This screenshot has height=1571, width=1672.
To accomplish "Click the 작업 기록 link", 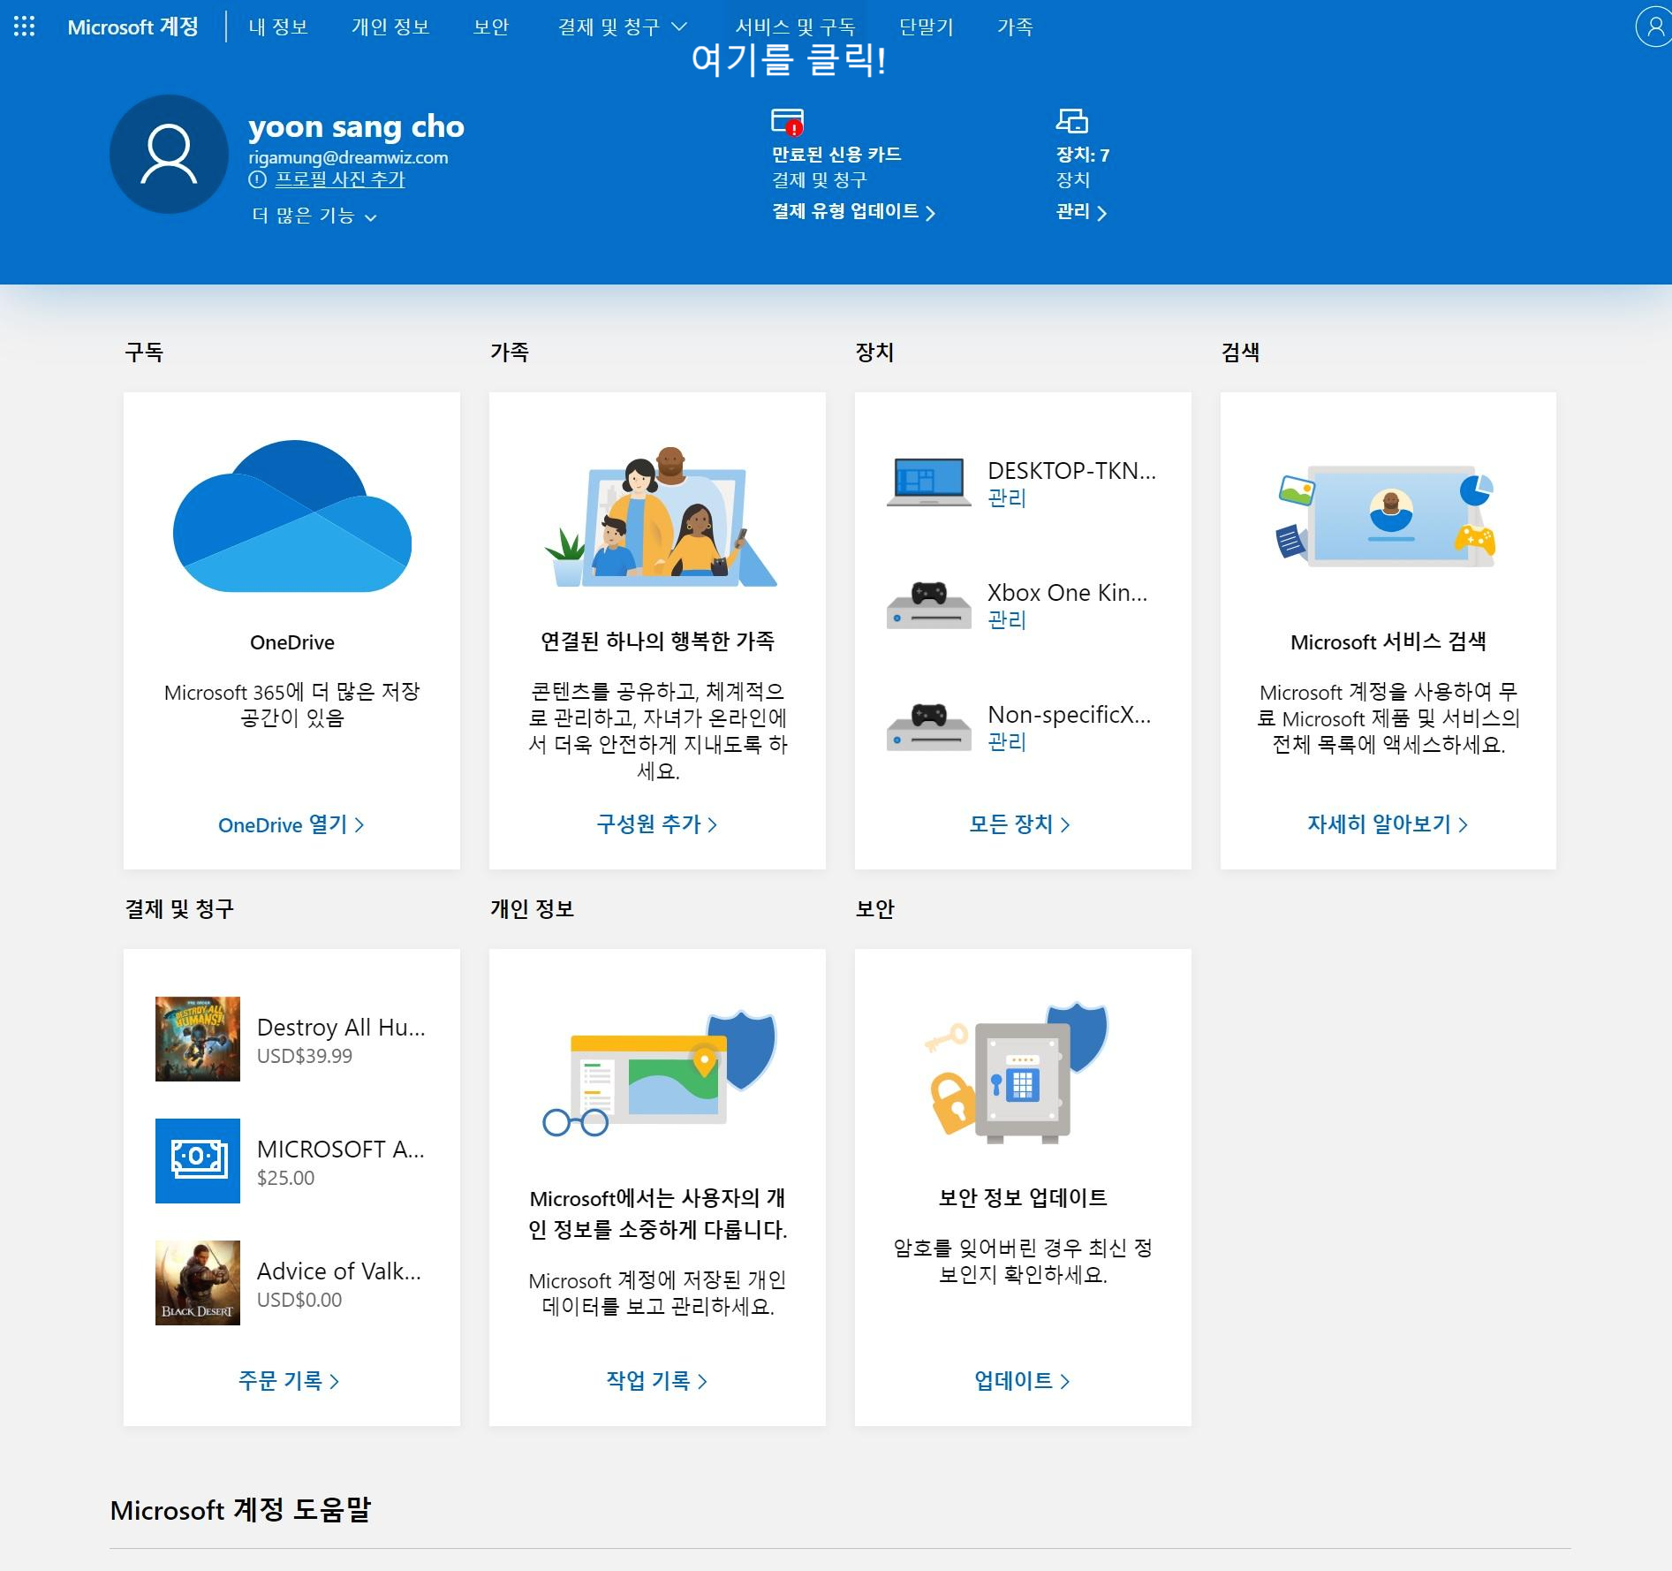I will point(657,1381).
